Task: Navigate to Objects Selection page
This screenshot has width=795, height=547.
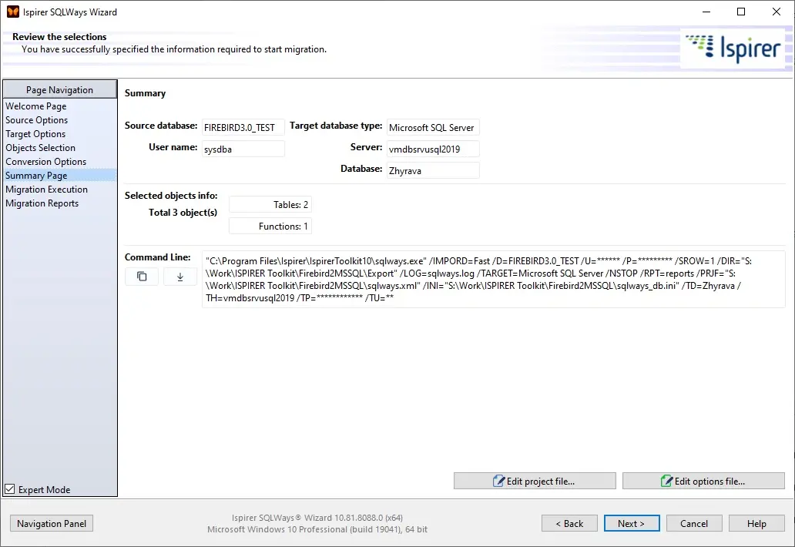Action: 40,147
